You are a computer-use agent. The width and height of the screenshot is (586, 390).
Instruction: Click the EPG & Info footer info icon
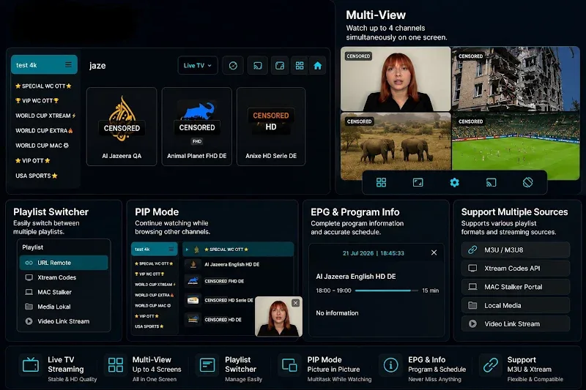tap(390, 364)
